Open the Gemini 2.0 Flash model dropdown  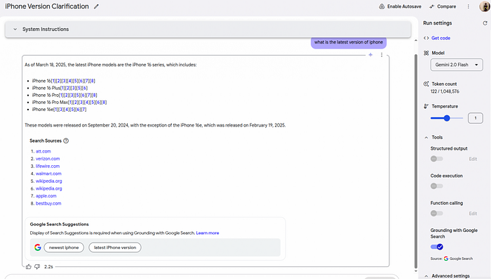(x=457, y=65)
